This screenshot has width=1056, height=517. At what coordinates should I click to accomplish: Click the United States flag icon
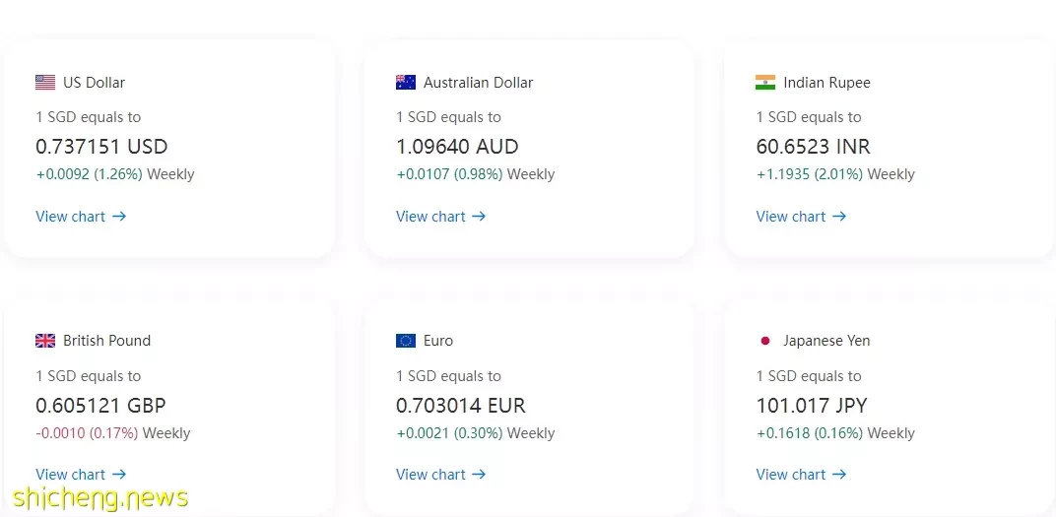pyautogui.click(x=45, y=82)
